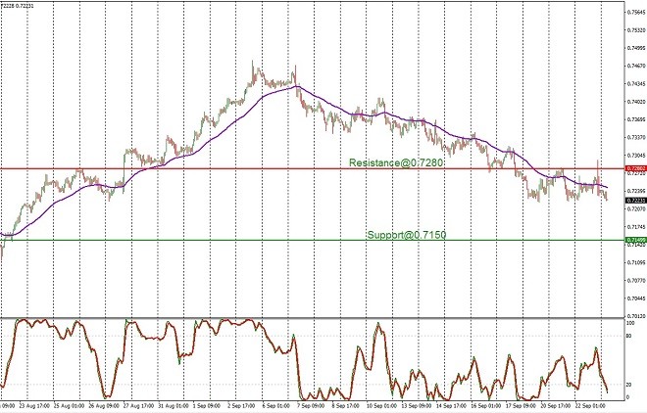The height and width of the screenshot is (413, 647).
Task: Click the 2 Sep 17:00 time label
Action: (x=243, y=405)
